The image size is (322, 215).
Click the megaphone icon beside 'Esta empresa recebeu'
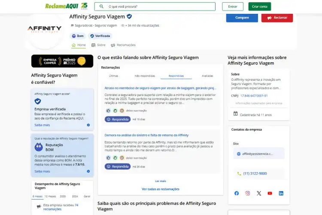[x=39, y=206]
